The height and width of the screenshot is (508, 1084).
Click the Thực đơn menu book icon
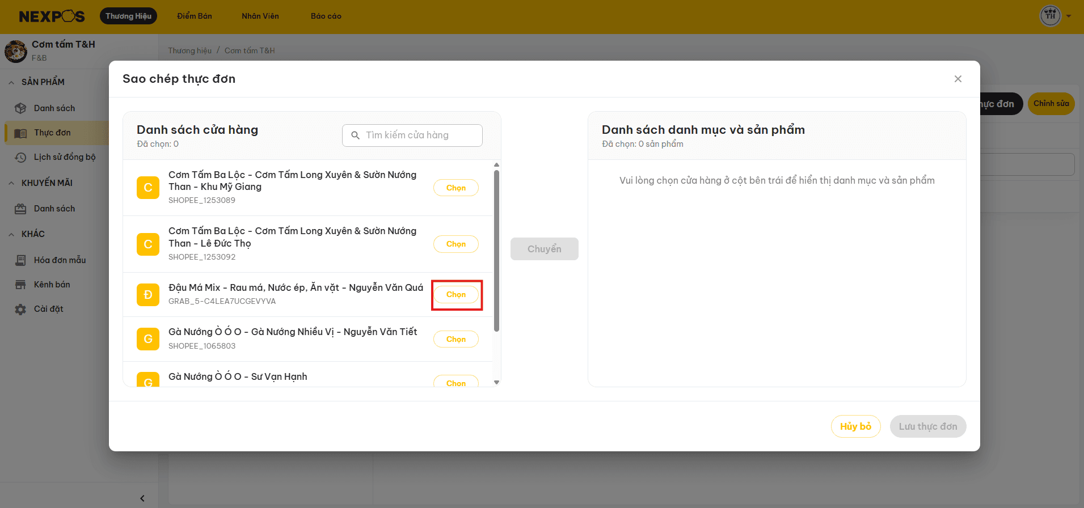click(x=20, y=133)
